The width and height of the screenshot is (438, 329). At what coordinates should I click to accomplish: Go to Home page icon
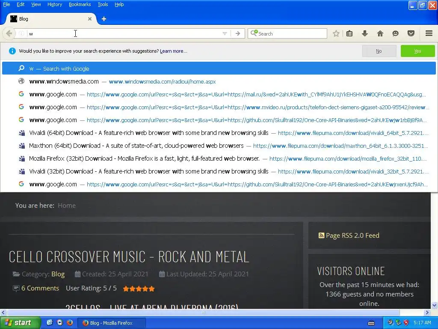pyautogui.click(x=380, y=33)
